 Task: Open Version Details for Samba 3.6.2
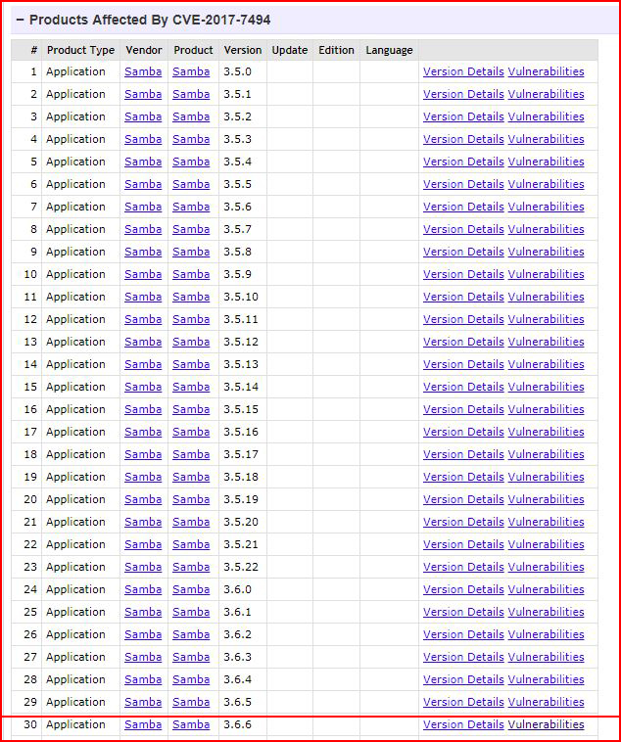(463, 634)
